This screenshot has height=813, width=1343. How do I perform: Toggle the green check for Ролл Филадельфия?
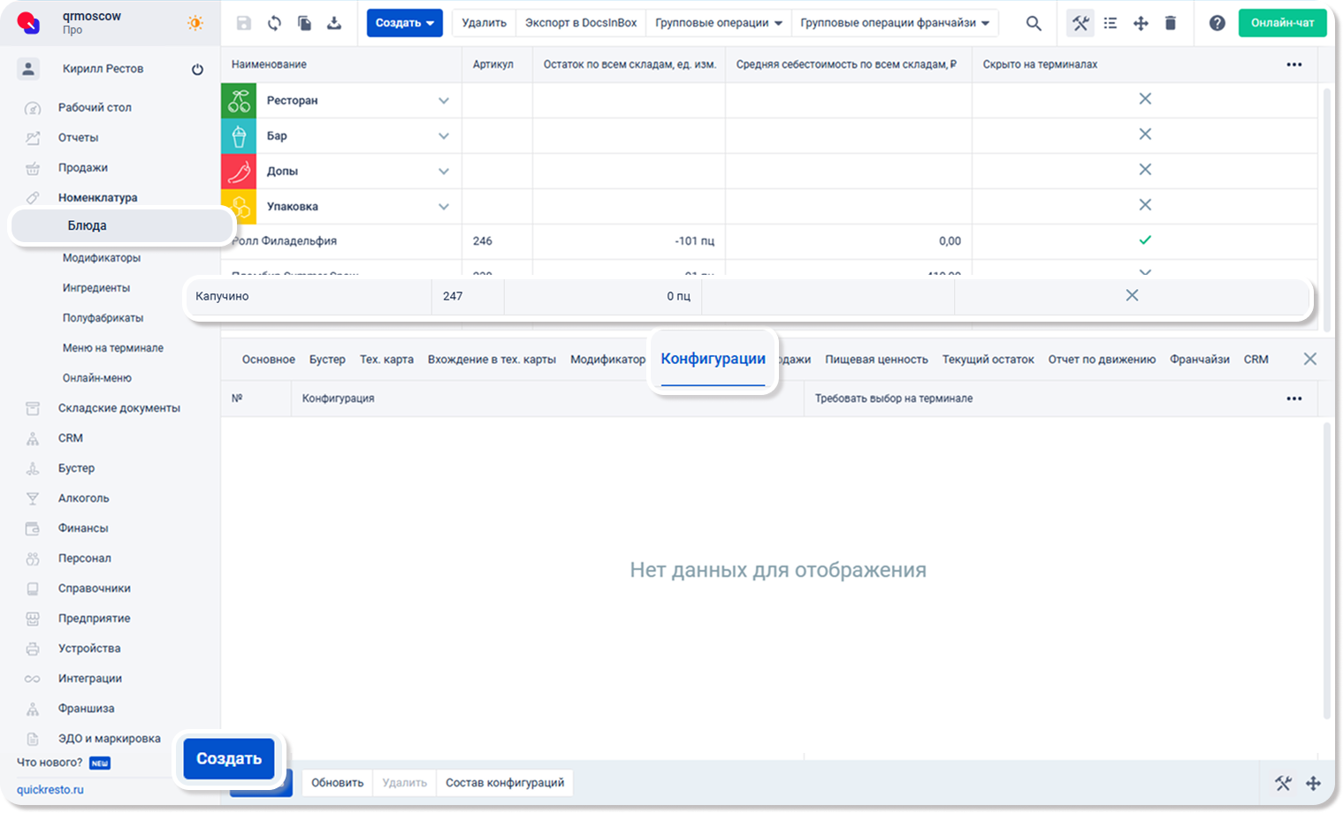pos(1145,239)
